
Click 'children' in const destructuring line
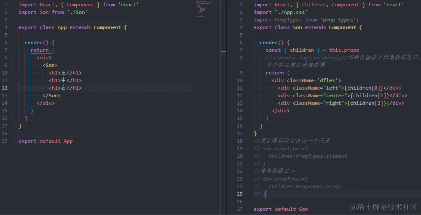point(302,50)
